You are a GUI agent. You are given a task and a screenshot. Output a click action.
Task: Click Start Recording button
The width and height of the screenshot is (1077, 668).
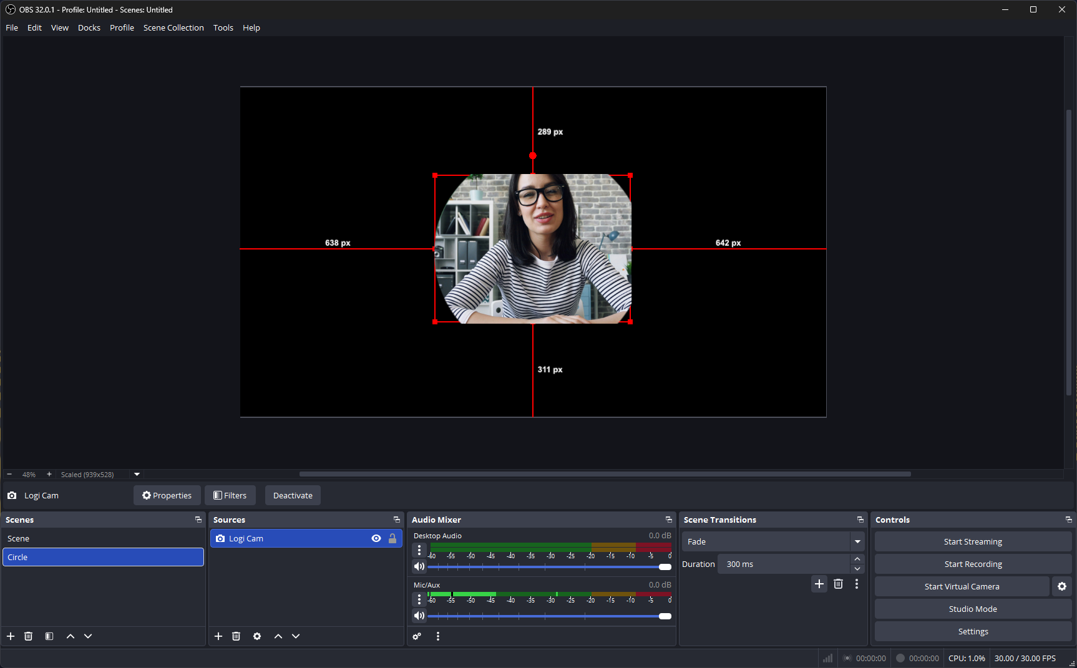[x=973, y=564]
